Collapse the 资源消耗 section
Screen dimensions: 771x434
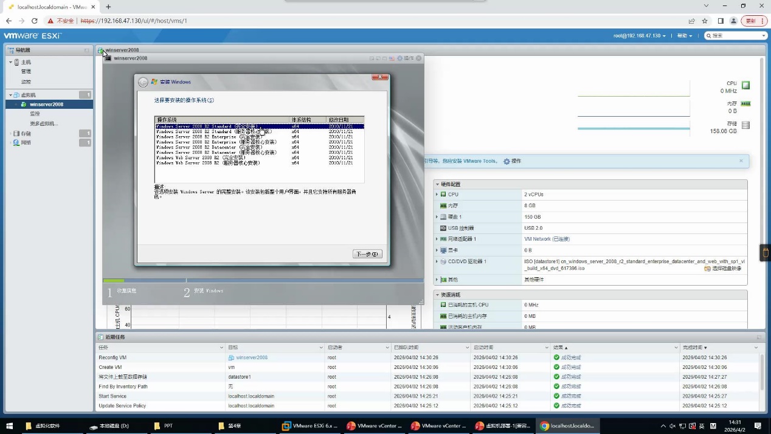point(437,295)
